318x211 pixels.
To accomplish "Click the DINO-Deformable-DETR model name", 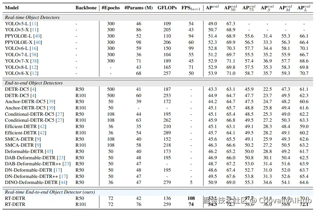I will coord(31,182).
